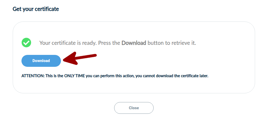Click the ATTENTION warning text line
267x118 pixels.
(x=115, y=76)
